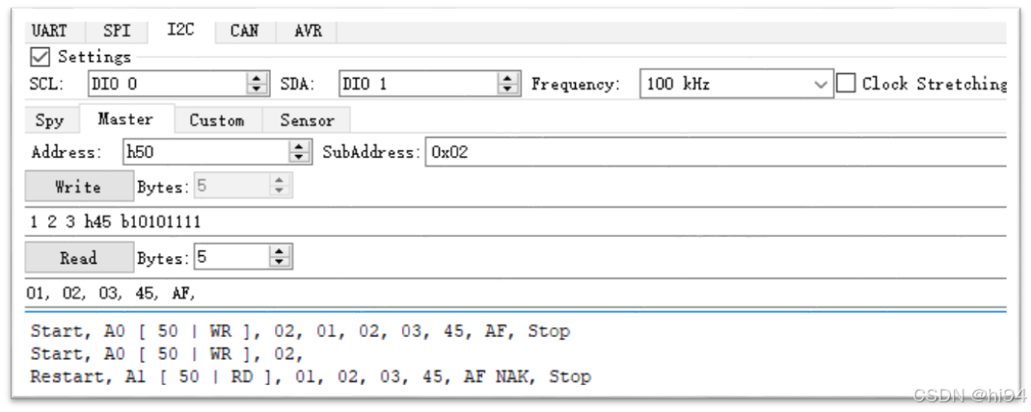The width and height of the screenshot is (1031, 412).
Task: Click the log line 'Start, A0 [ 50 | WR ], 02,'
Action: 167,354
